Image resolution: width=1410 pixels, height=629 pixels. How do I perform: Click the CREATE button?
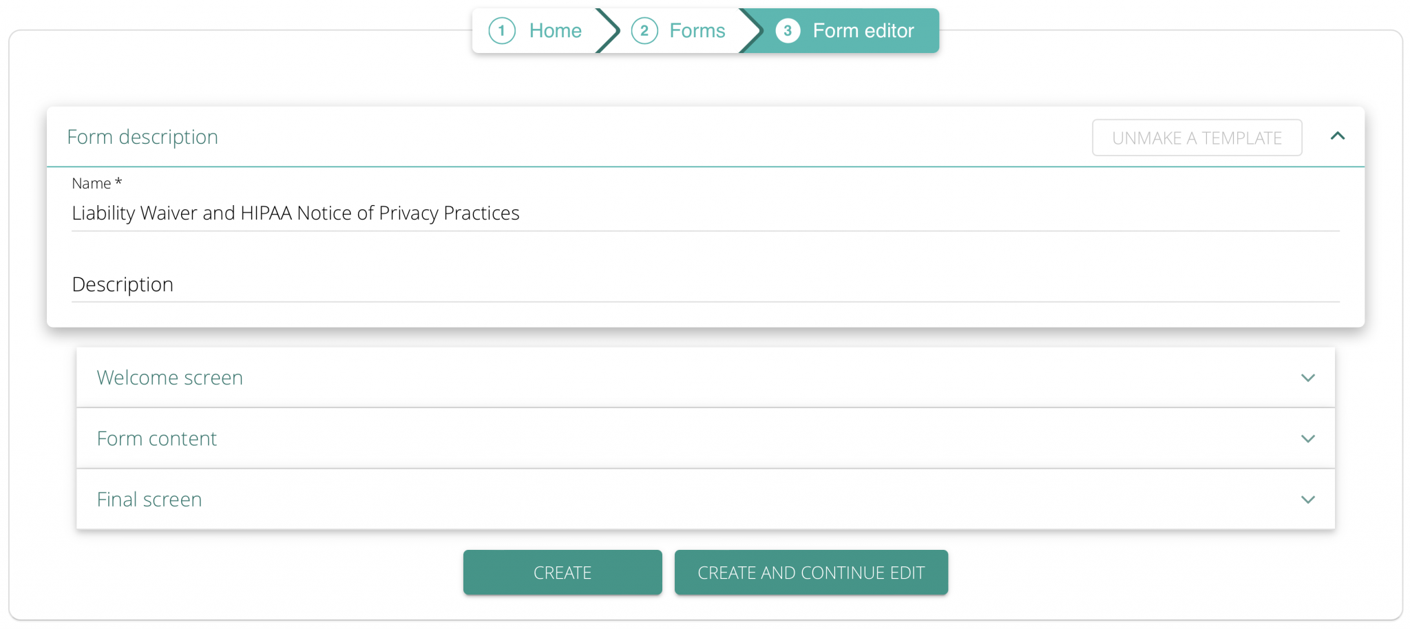(562, 572)
